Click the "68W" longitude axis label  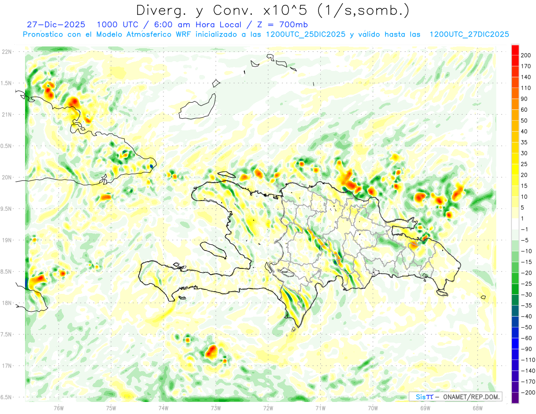(477, 409)
